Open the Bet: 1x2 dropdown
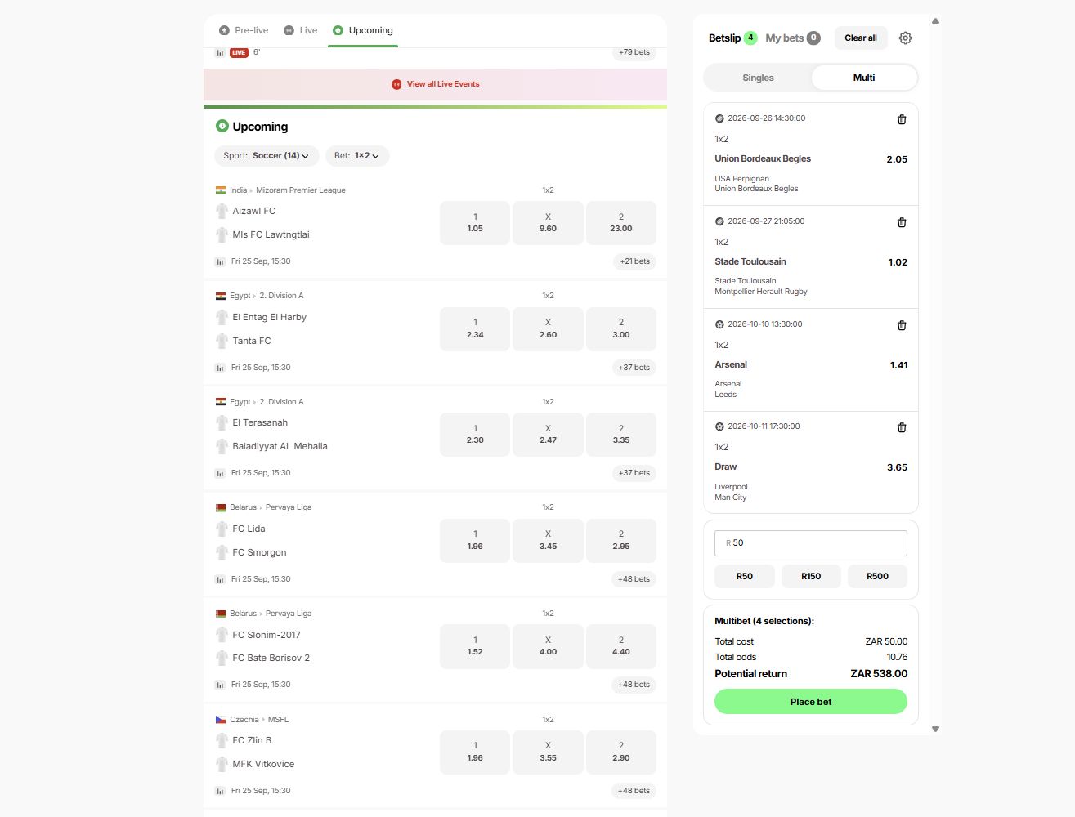 pyautogui.click(x=357, y=155)
